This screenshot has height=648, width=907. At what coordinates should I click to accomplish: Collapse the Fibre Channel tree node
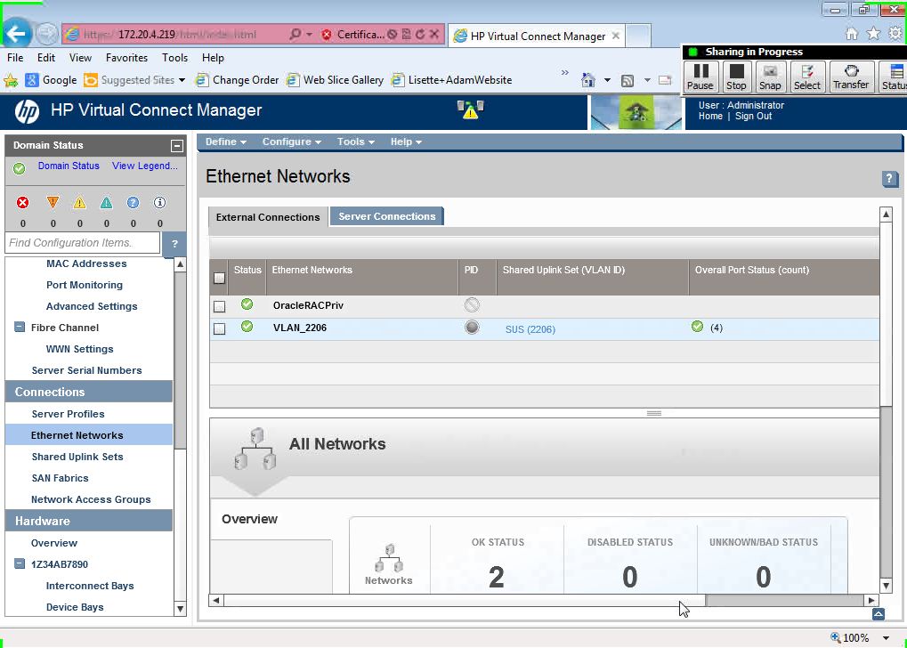tap(19, 328)
